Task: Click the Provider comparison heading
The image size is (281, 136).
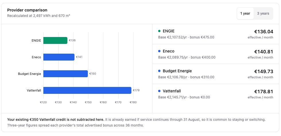Action: click(x=27, y=10)
